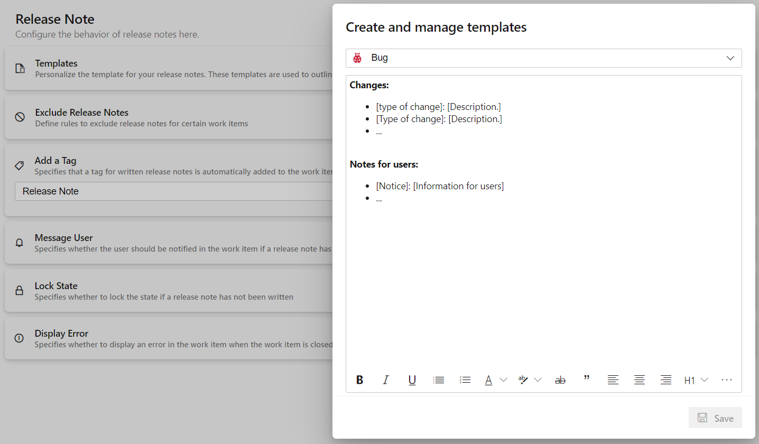Viewport: 759px width, 444px height.
Task: Click the Release Note tag input field
Action: point(174,191)
